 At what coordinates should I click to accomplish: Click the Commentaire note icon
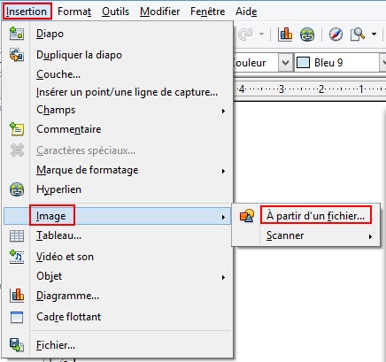17,129
